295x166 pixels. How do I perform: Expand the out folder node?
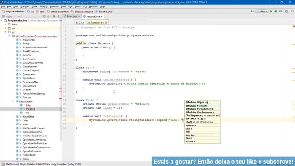(x=5, y=28)
